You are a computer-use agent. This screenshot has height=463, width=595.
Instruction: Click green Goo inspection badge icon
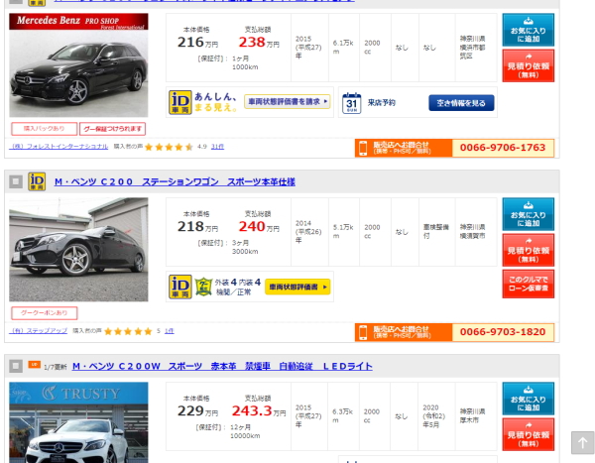click(x=203, y=287)
